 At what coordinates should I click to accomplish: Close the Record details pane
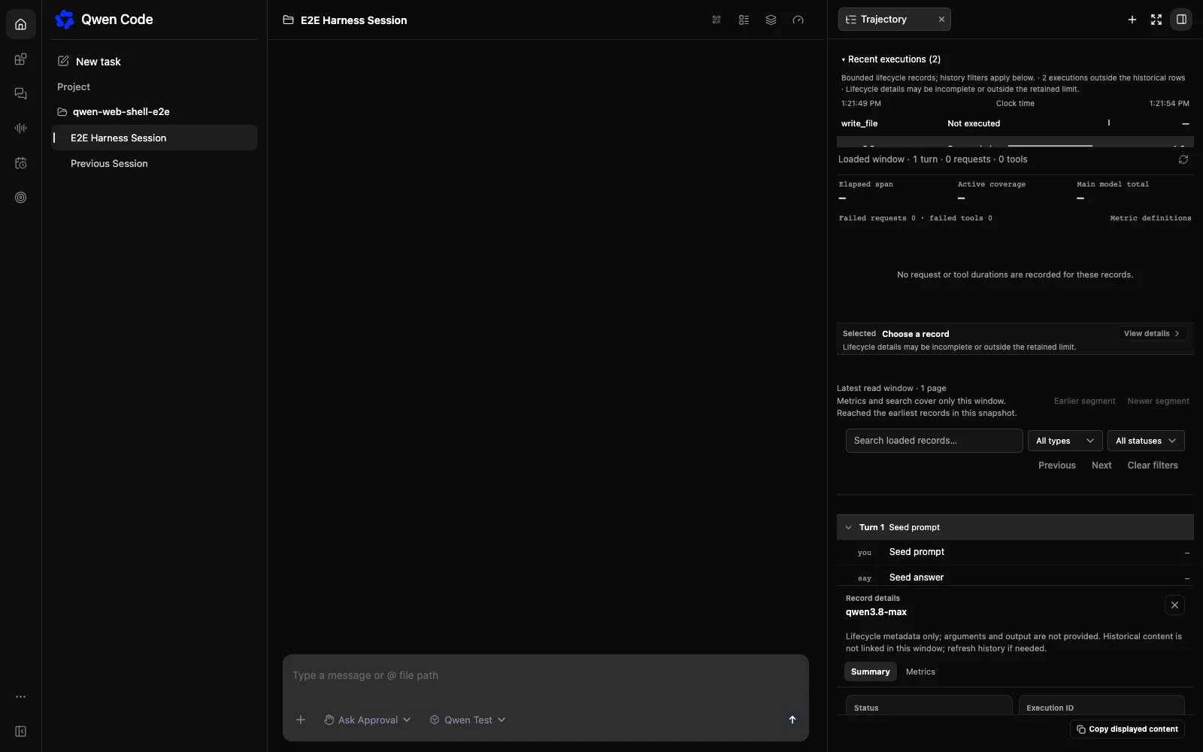pyautogui.click(x=1174, y=605)
